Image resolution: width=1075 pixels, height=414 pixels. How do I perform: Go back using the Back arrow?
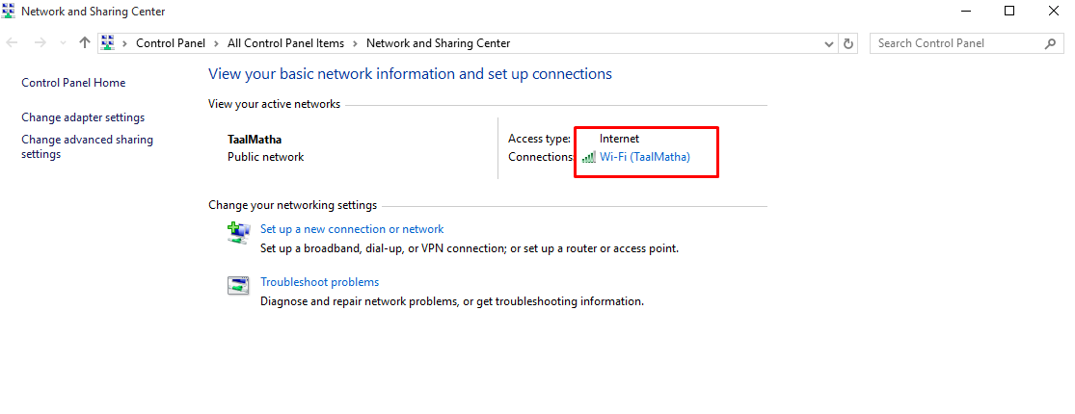(x=13, y=43)
